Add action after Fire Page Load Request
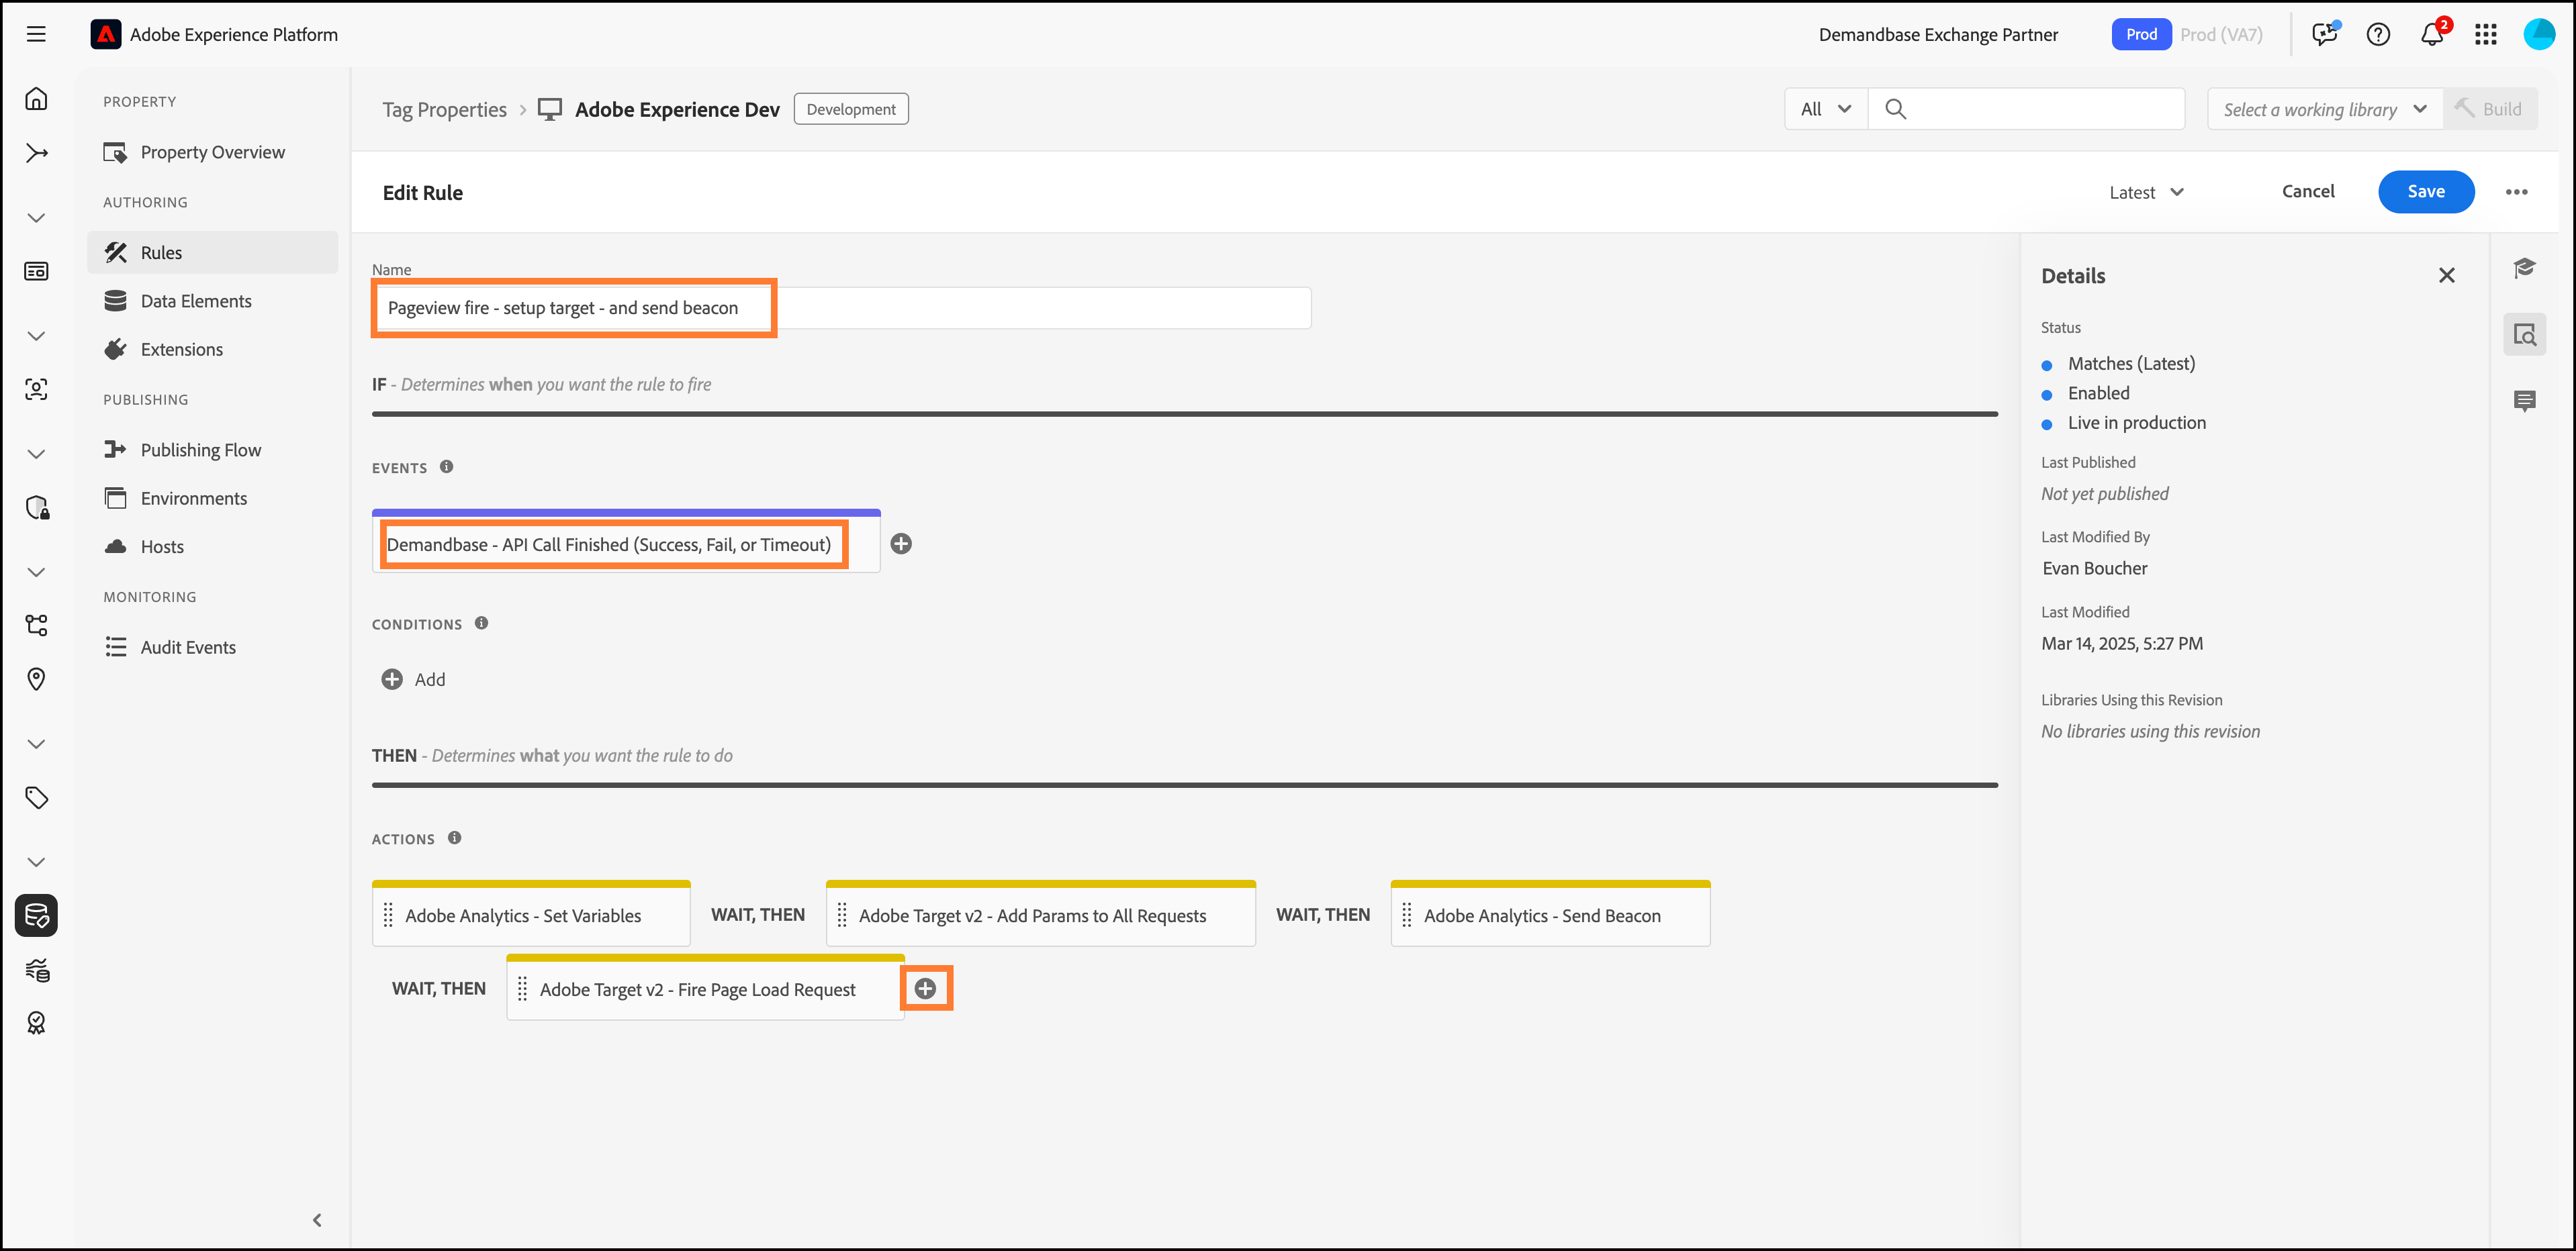This screenshot has height=1251, width=2576. 926,988
